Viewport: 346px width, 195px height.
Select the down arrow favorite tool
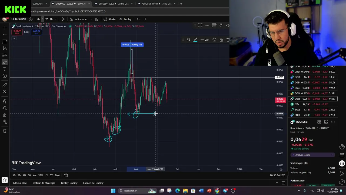[221, 25]
